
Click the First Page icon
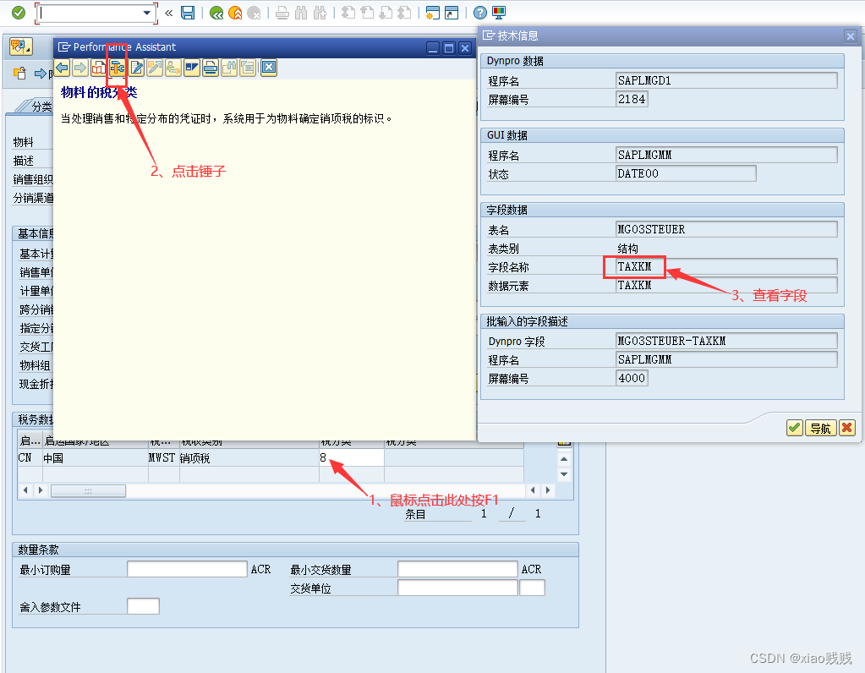[348, 13]
